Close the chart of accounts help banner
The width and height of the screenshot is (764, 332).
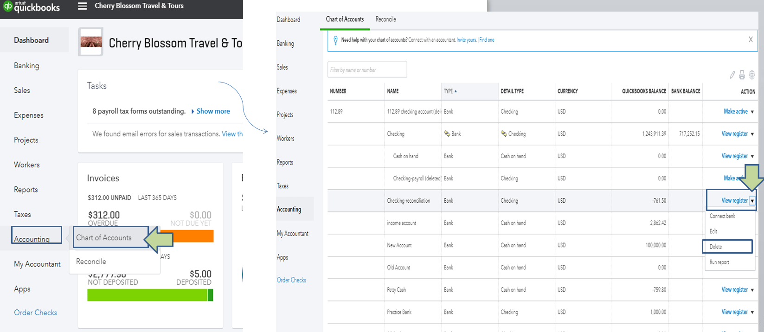[x=751, y=39]
